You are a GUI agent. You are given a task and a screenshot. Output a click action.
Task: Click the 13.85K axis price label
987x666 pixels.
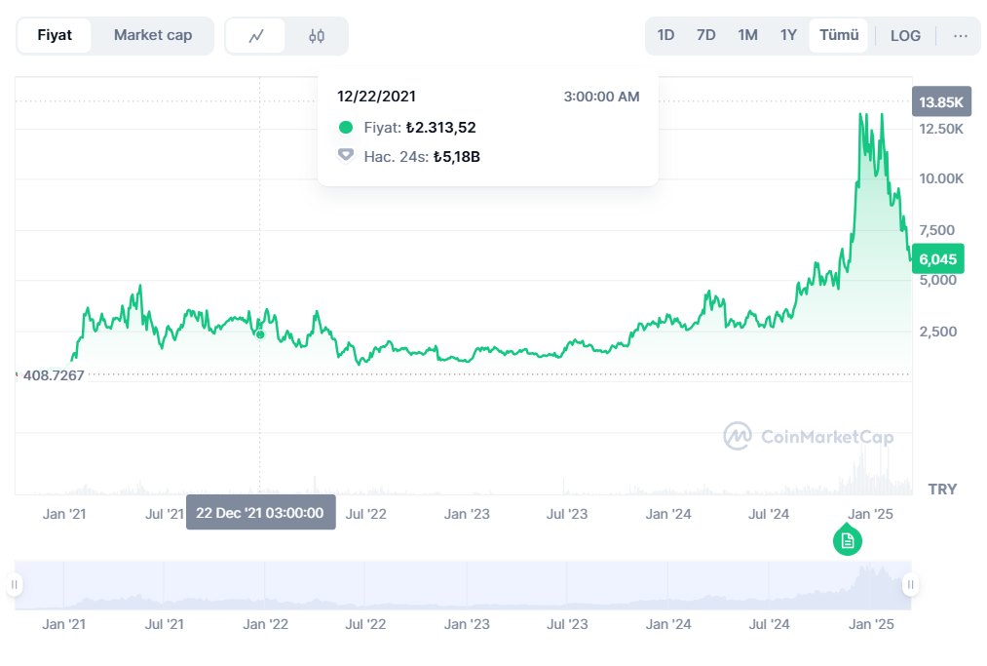(941, 102)
